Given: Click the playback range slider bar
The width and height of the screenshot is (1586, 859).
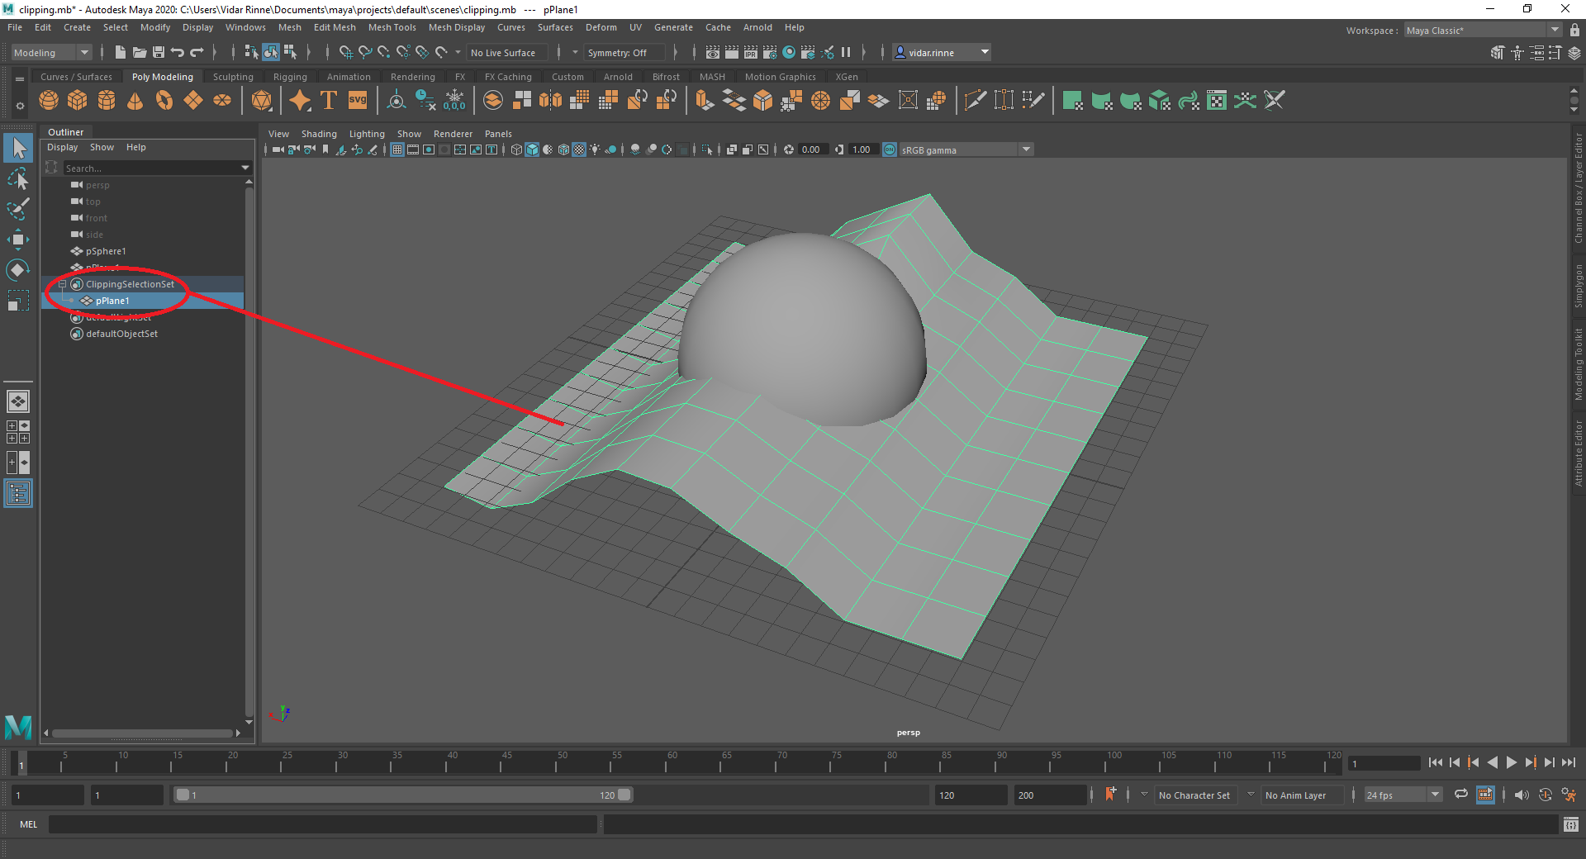Looking at the screenshot, I should [x=403, y=795].
